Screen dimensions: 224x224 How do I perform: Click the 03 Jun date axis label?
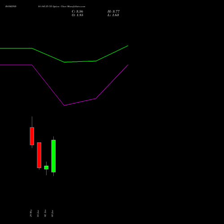[x=52, y=213]
